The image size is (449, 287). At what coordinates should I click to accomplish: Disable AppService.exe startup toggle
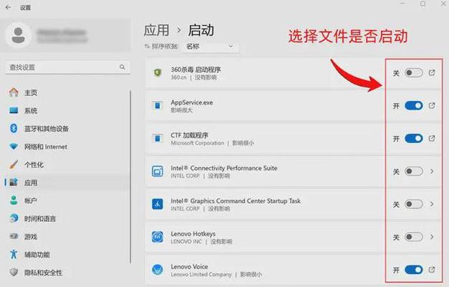pos(414,106)
